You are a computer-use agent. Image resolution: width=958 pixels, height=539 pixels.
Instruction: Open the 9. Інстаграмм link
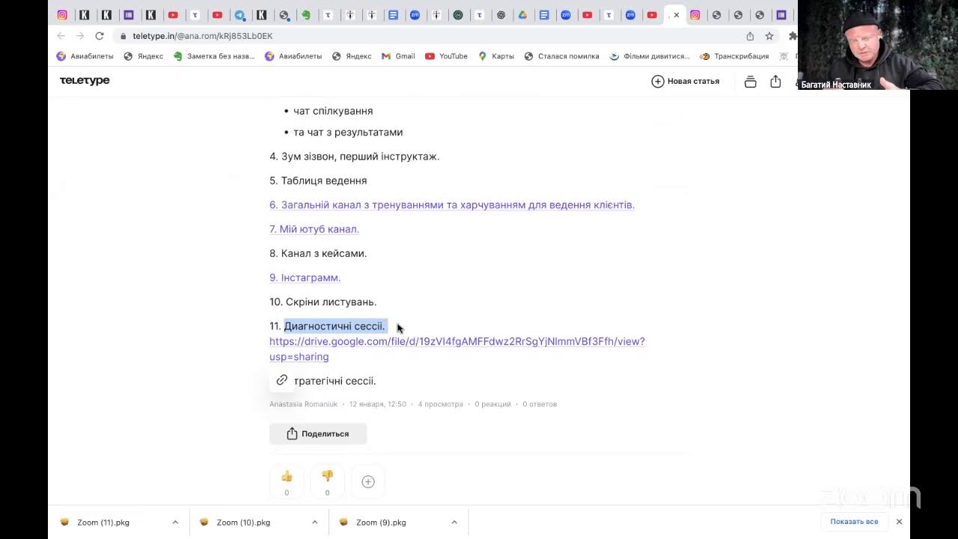coord(305,278)
